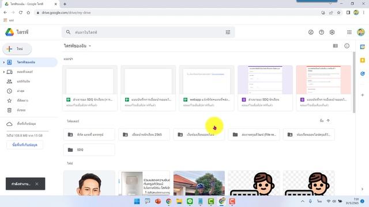Reverse sort direction arrow
This screenshot has width=369, height=207.
tap(328, 121)
